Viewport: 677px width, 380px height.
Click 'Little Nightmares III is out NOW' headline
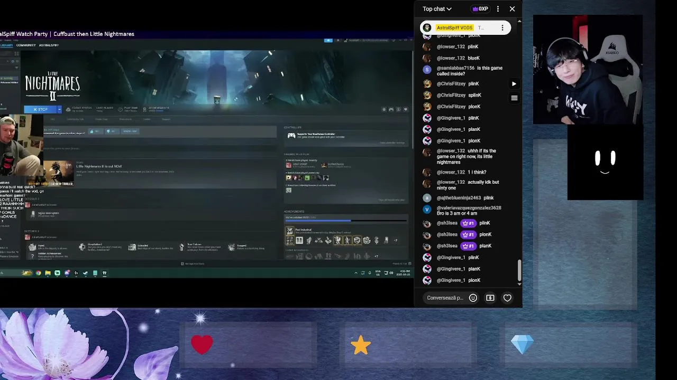(x=99, y=166)
